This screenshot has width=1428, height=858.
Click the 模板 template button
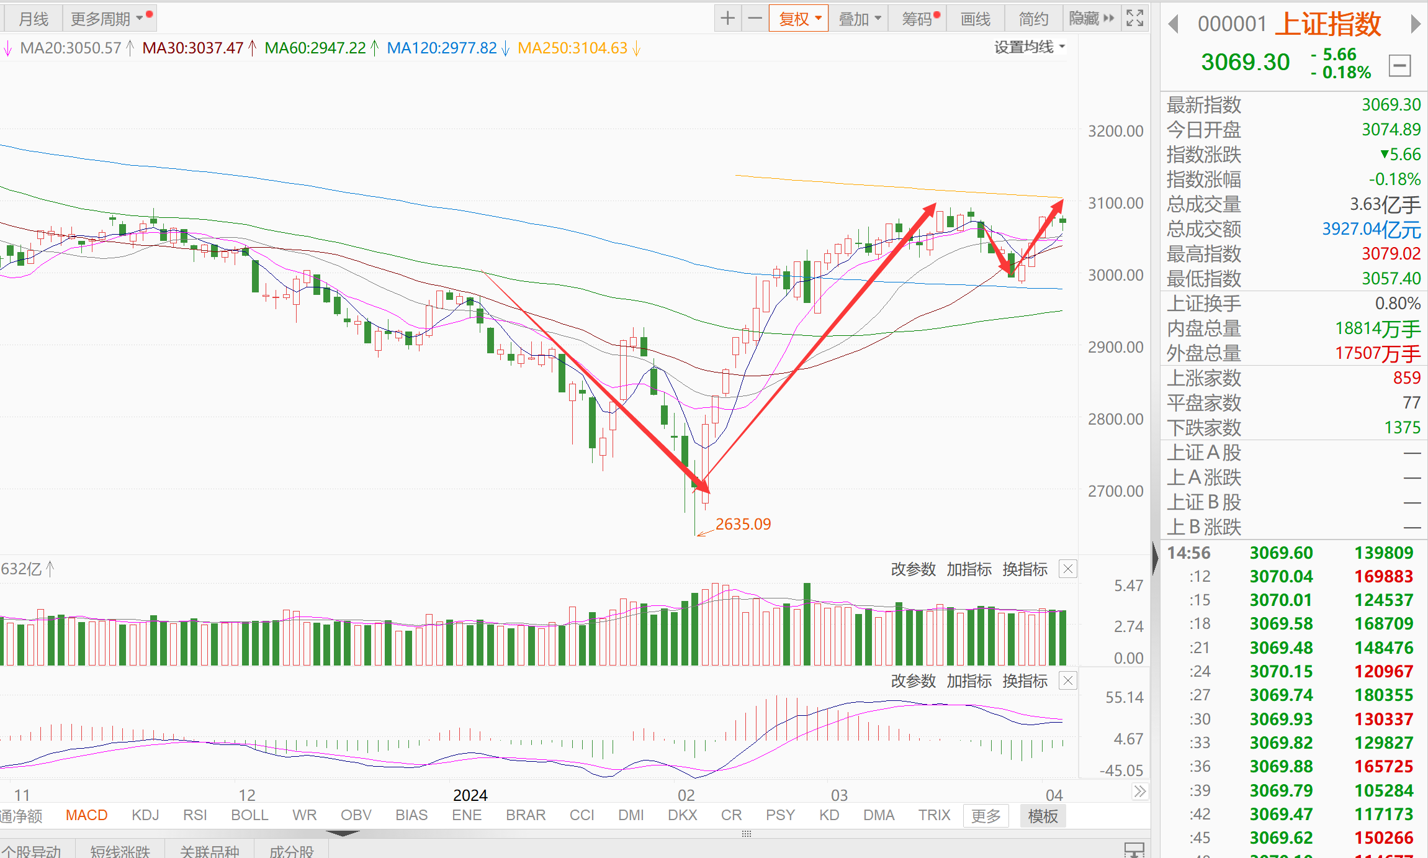pyautogui.click(x=1043, y=816)
